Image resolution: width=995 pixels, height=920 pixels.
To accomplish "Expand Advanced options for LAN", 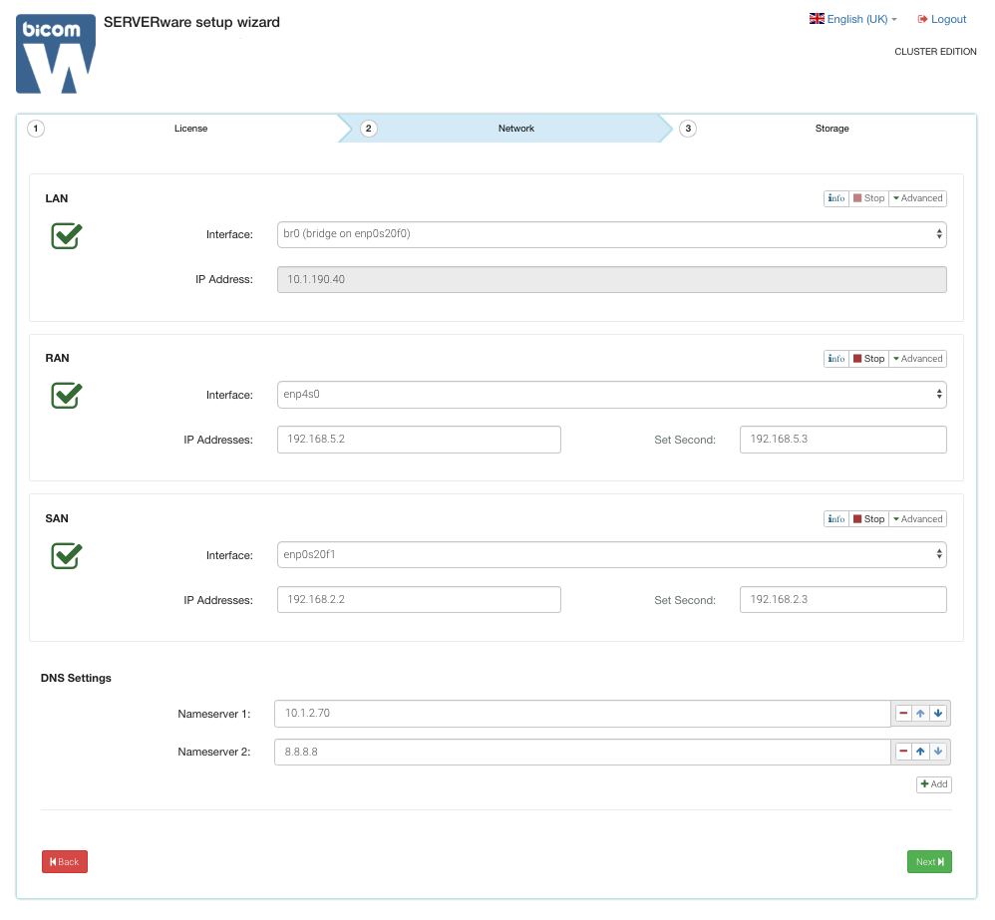I will [x=917, y=198].
